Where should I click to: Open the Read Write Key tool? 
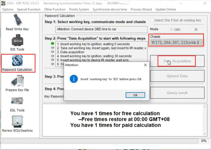coord(17,22)
